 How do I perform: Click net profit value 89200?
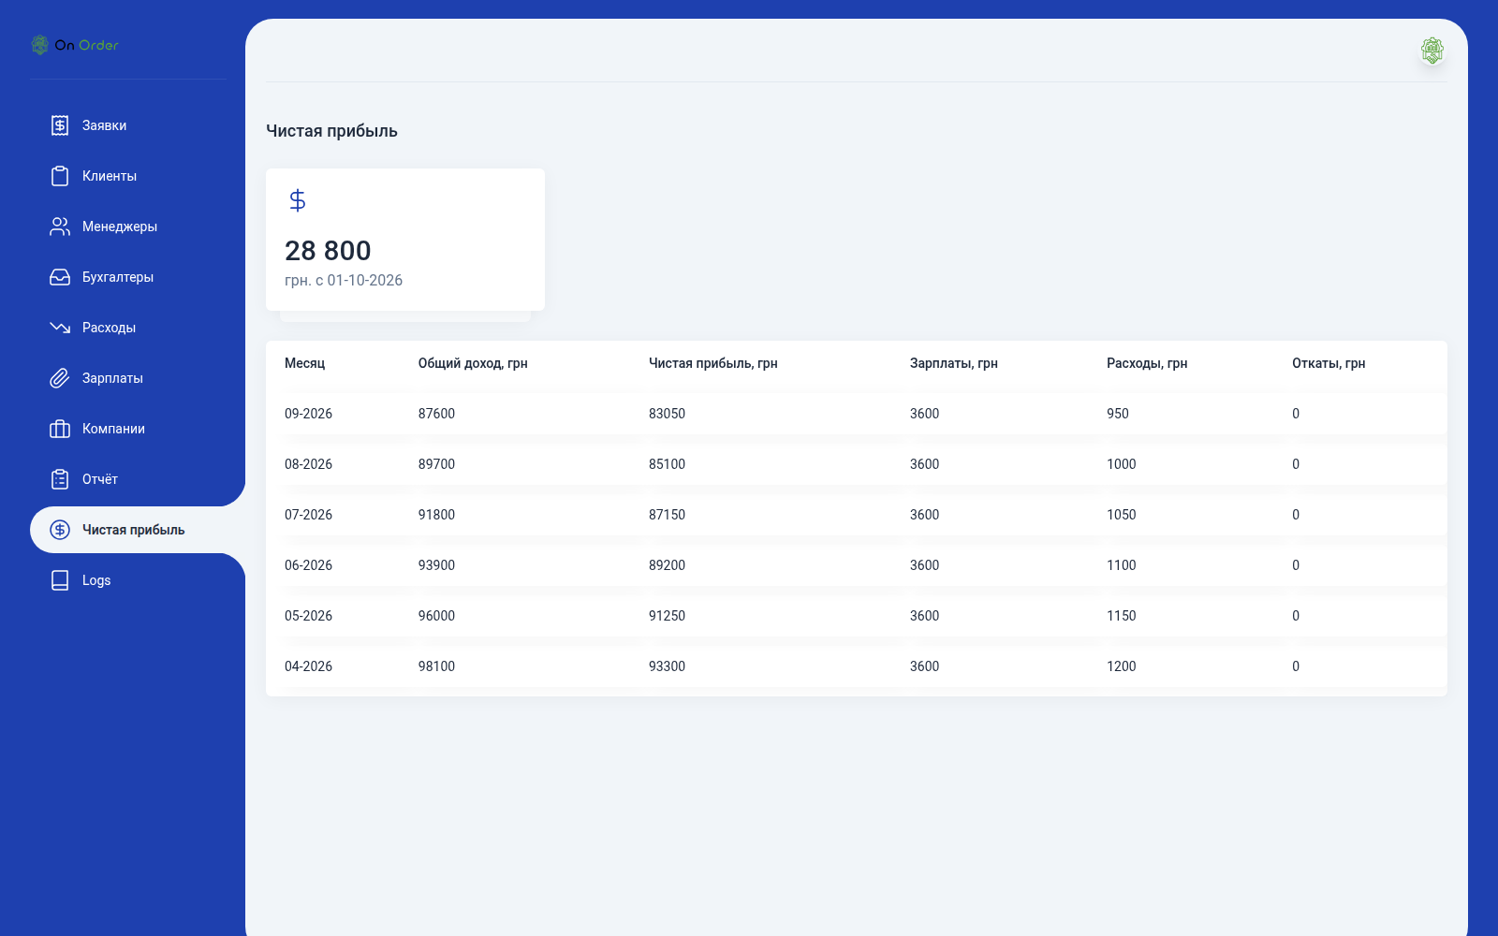click(x=668, y=565)
